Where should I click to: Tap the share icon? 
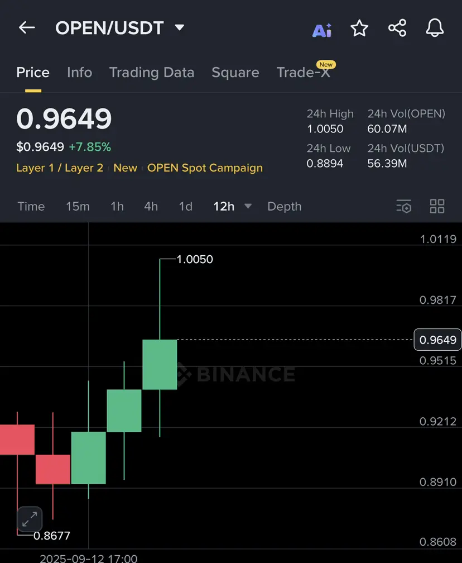tap(397, 28)
